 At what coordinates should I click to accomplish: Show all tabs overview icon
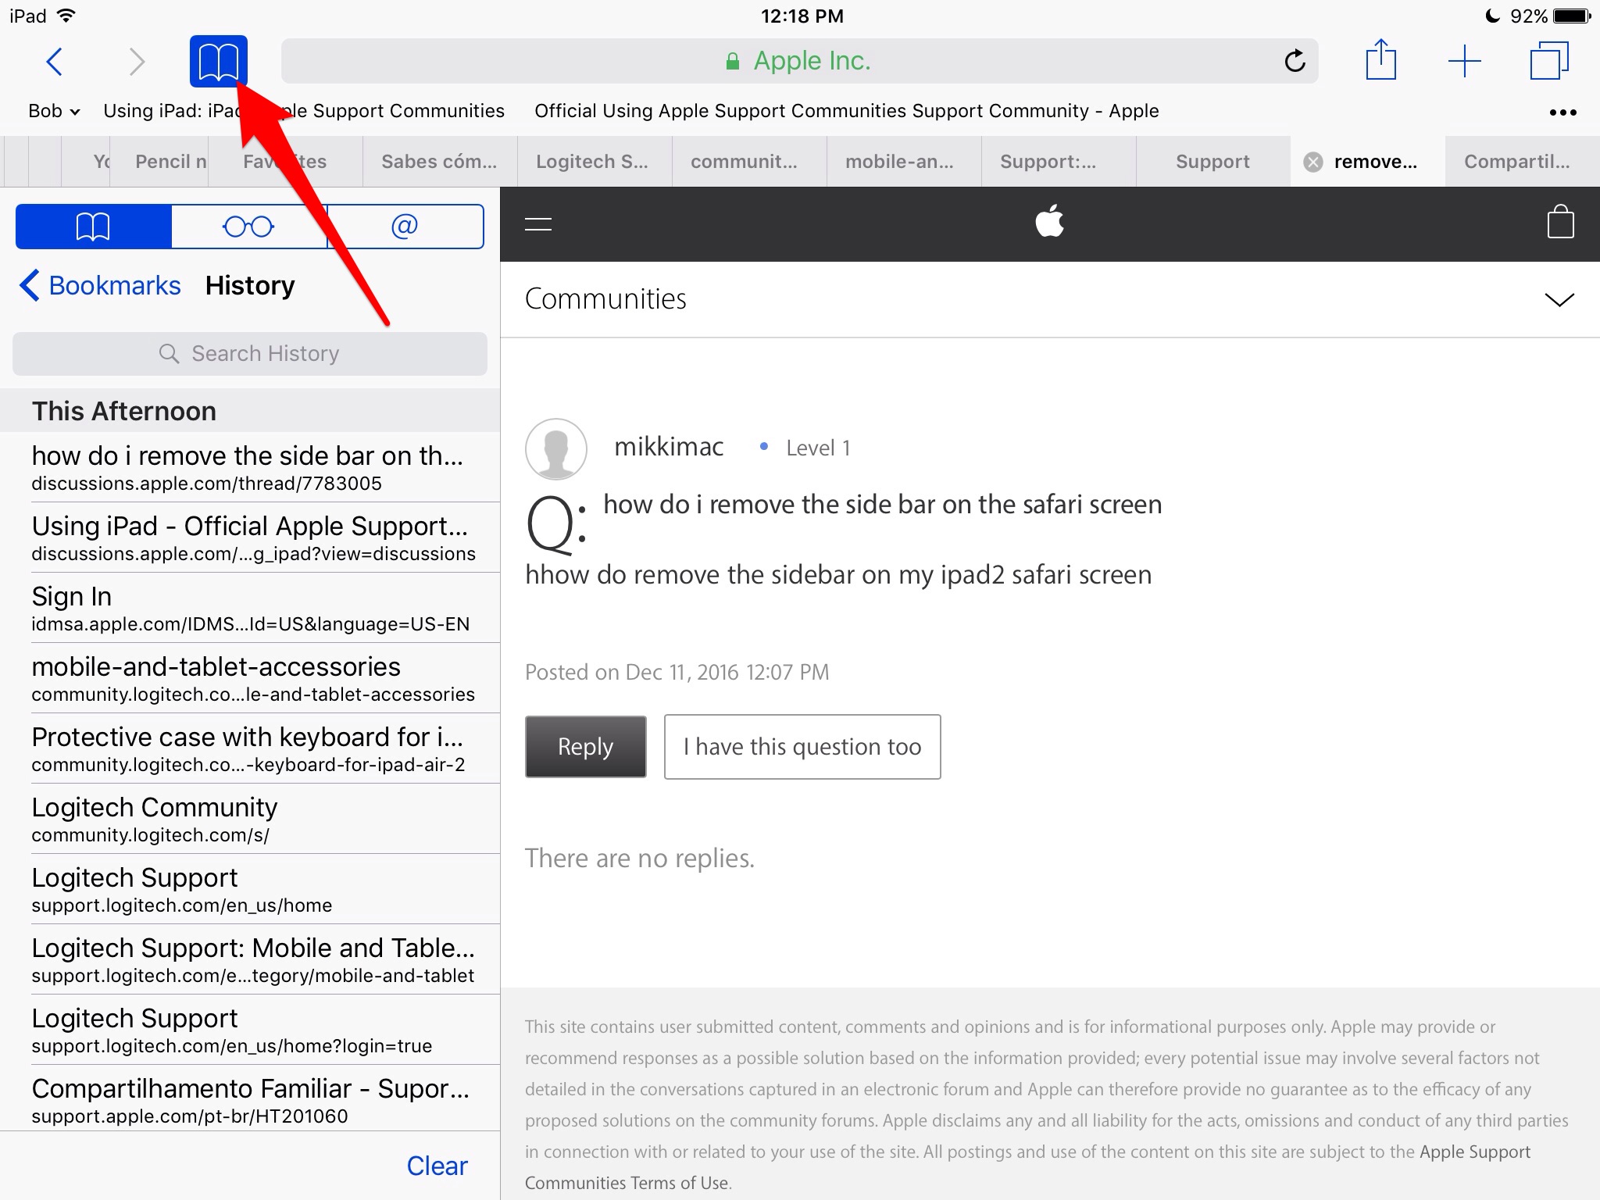click(1548, 61)
